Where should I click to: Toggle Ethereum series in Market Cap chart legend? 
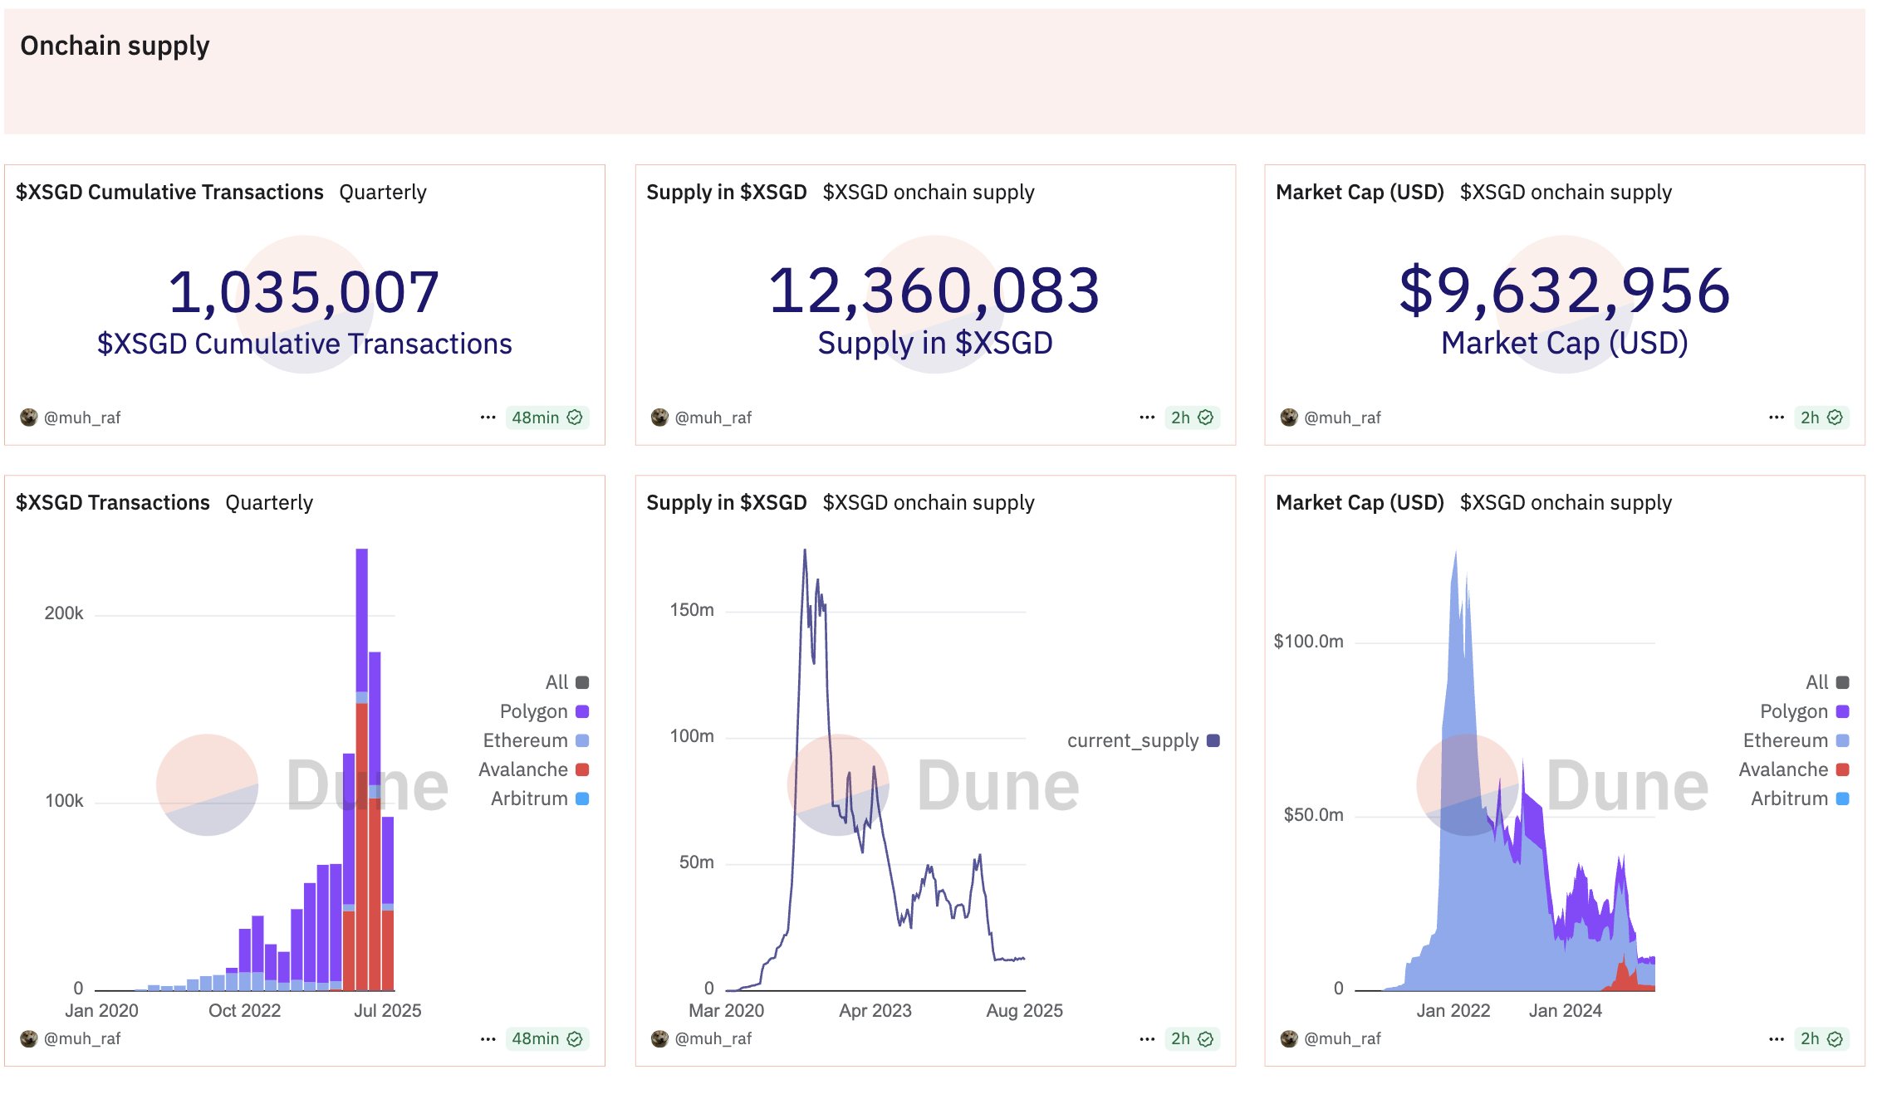click(1796, 740)
